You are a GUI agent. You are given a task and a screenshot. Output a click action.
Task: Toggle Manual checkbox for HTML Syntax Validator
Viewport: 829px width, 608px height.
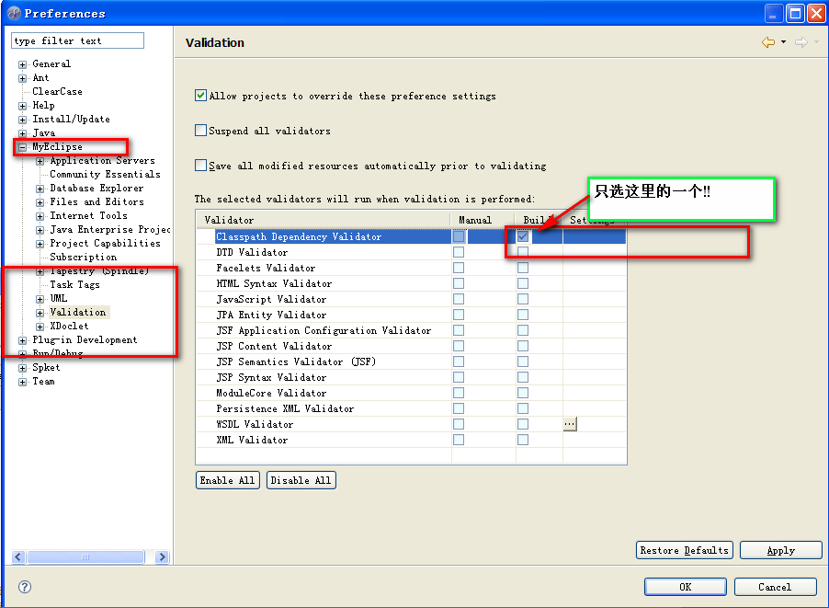(459, 283)
